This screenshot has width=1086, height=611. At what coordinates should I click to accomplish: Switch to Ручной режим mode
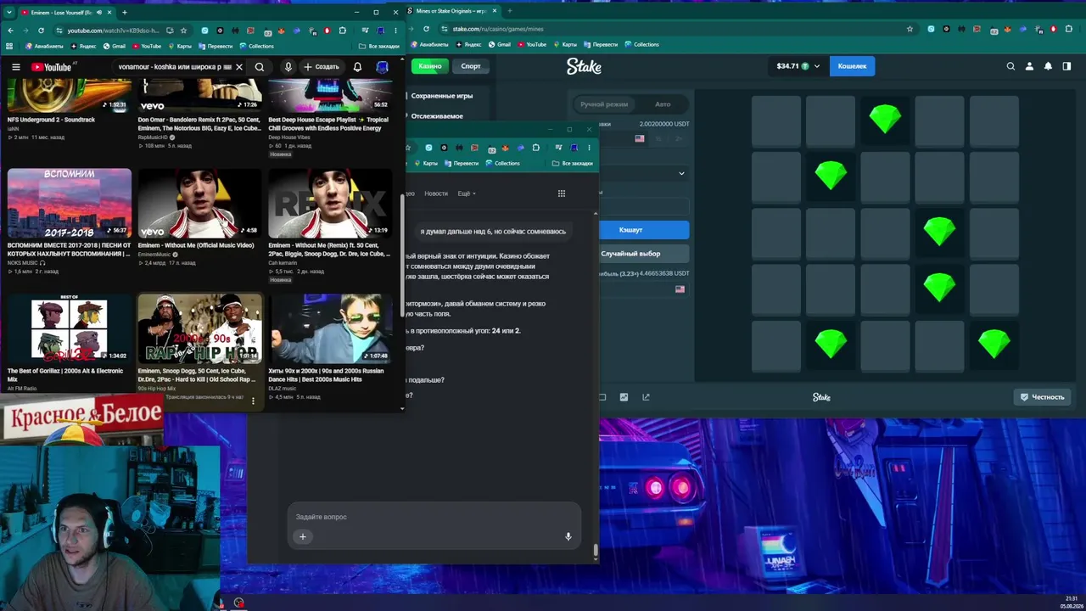(604, 104)
